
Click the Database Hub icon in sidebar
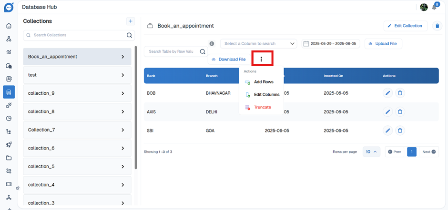point(9,92)
